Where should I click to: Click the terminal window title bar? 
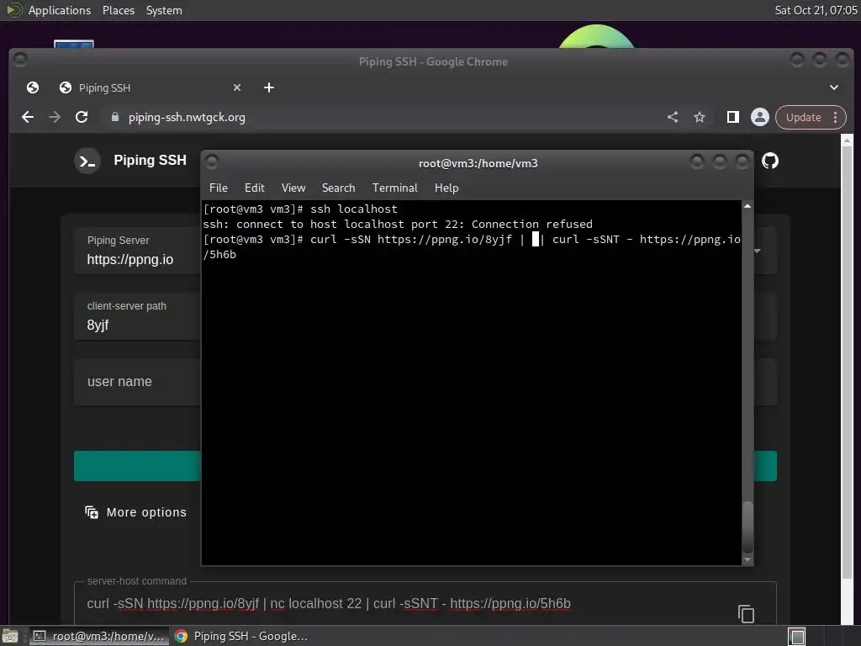tap(478, 163)
